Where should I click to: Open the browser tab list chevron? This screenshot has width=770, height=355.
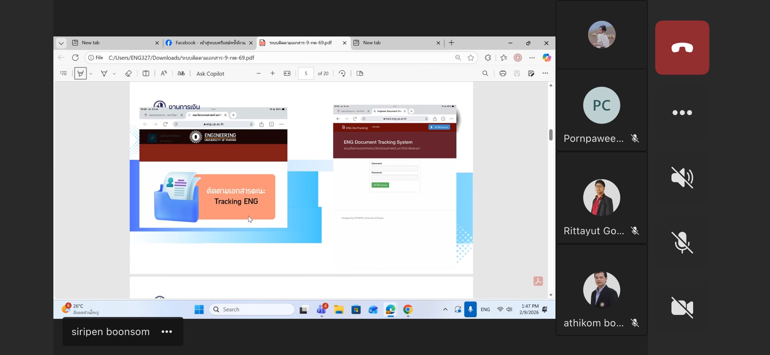point(61,43)
